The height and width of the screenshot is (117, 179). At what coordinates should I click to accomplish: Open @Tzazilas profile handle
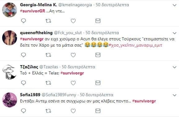pos(49,67)
